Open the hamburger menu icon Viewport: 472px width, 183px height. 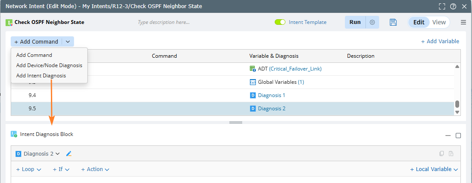[x=463, y=22]
